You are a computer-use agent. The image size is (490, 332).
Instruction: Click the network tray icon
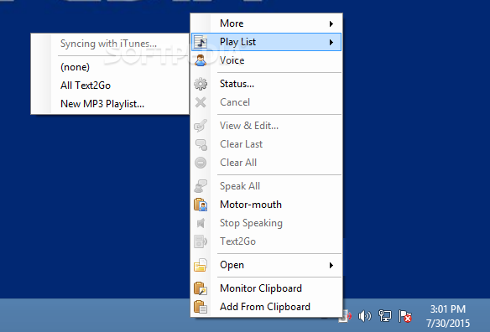384,316
